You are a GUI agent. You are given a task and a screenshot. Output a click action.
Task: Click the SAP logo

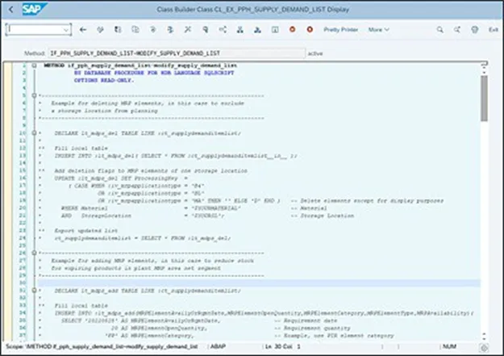[34, 9]
